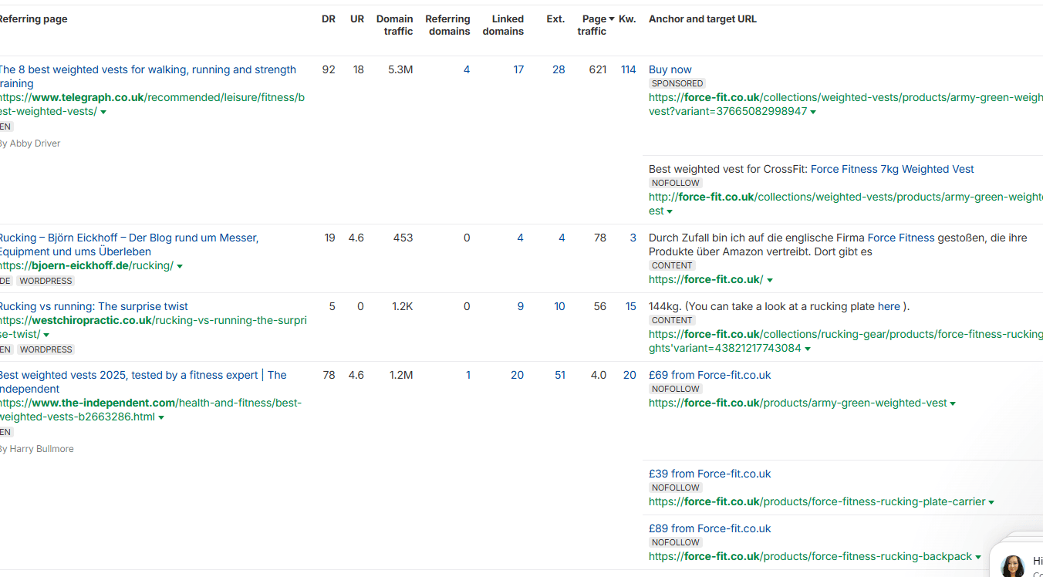
Task: Open the 114 keywords count for Telegraph
Action: click(628, 69)
